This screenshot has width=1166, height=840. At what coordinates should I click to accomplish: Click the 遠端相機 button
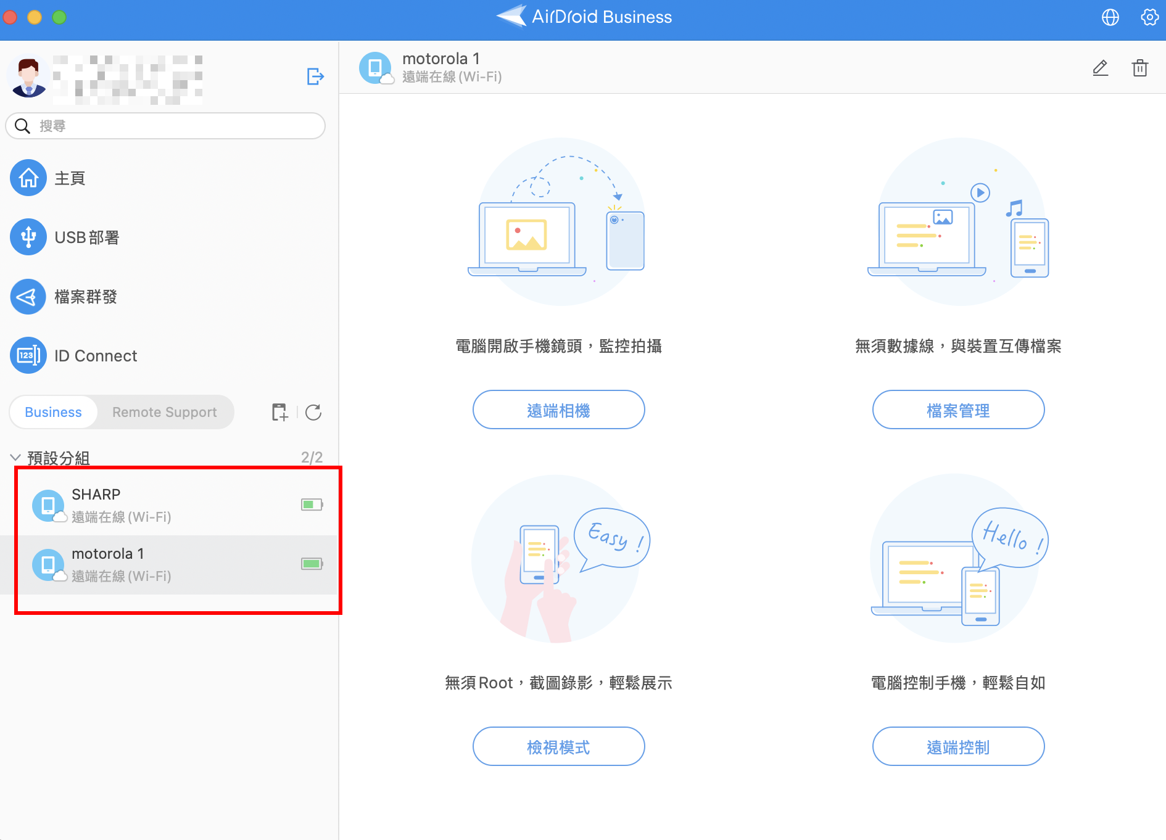click(x=558, y=410)
